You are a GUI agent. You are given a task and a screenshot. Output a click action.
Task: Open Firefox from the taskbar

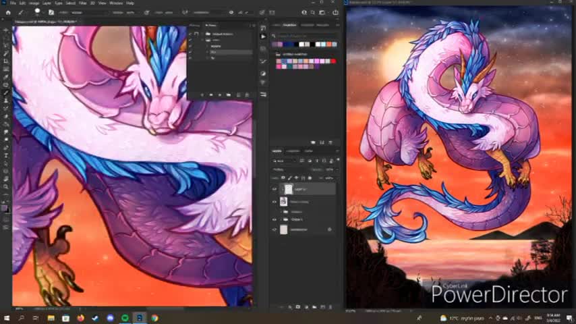80,318
